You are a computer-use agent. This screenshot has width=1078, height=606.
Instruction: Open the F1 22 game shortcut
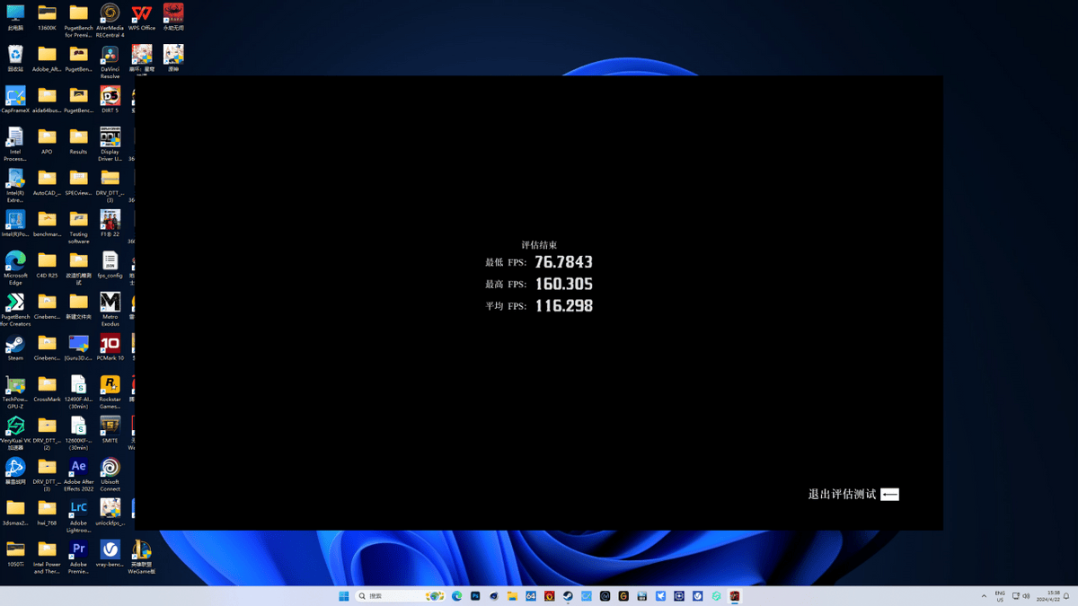[x=110, y=224]
